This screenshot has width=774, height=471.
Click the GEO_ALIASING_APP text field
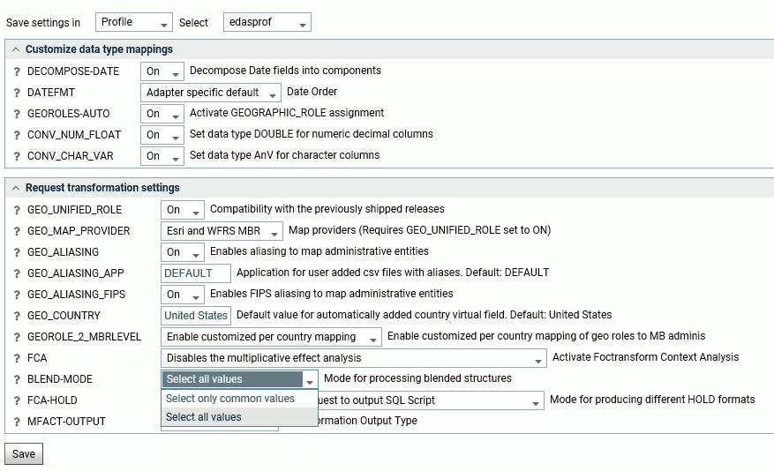point(196,273)
